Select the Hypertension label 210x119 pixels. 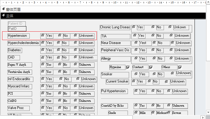18,36
